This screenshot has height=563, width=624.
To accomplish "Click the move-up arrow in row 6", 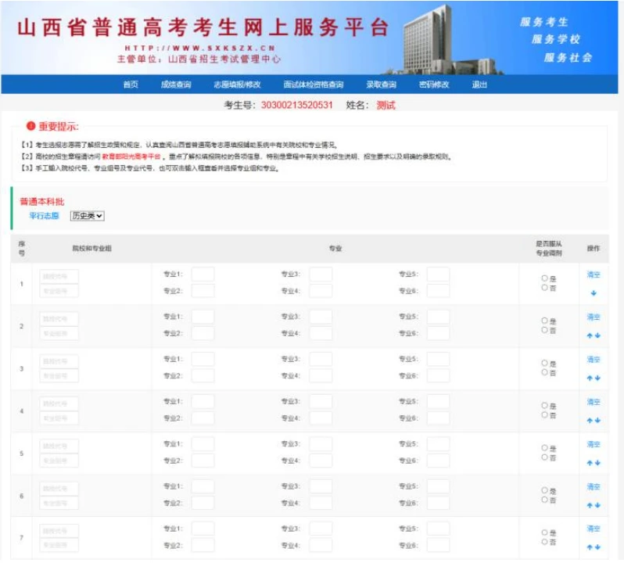I will pos(590,505).
